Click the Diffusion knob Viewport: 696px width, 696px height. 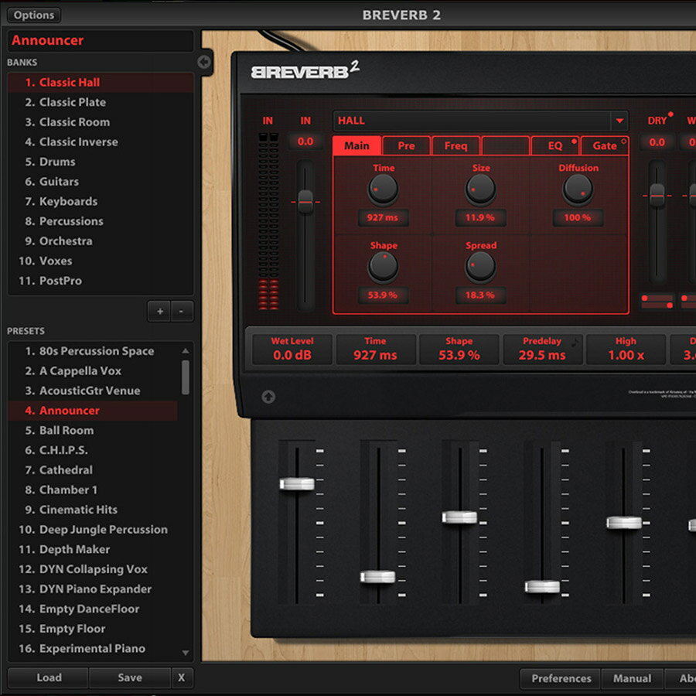click(578, 189)
